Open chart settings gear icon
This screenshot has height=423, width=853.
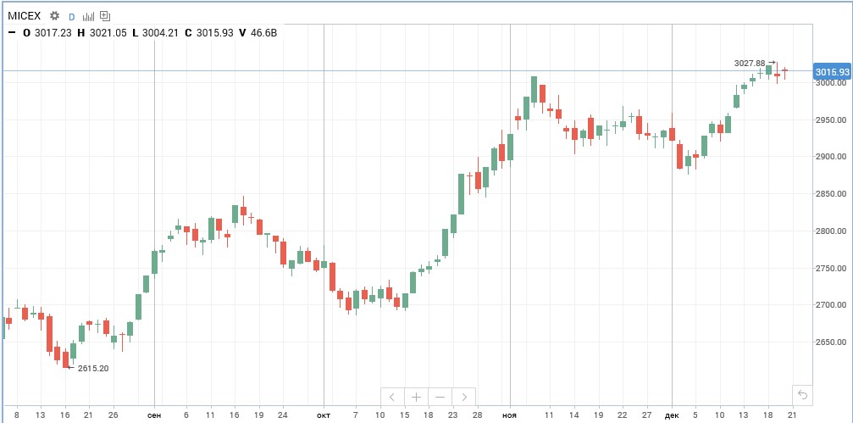[x=55, y=16]
